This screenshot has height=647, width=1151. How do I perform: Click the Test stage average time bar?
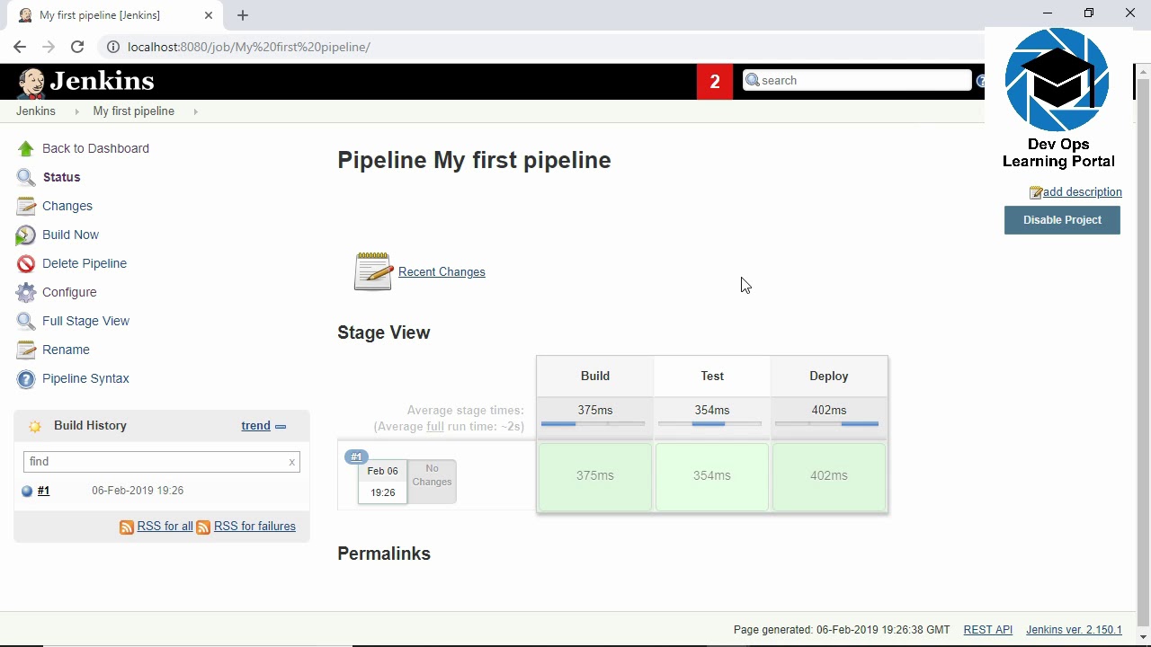point(710,424)
